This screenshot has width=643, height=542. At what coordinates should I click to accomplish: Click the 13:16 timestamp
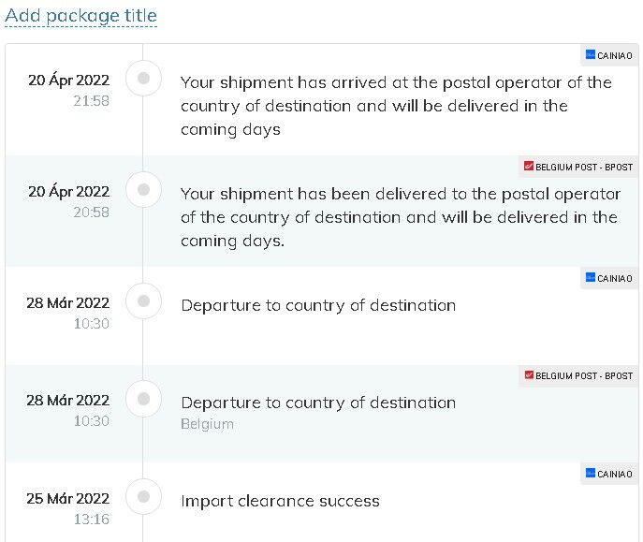coord(92,519)
